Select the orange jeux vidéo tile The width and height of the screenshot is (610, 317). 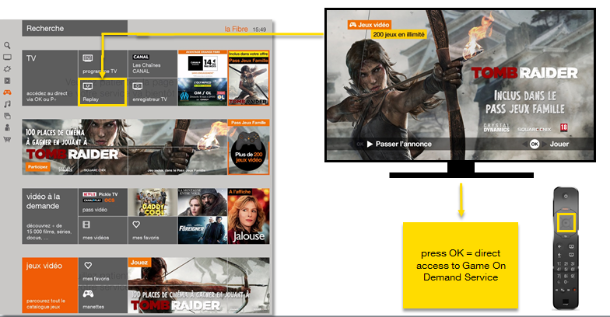click(50, 285)
